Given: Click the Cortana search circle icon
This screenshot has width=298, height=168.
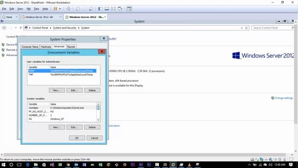Looking at the screenshot, I should [x=11, y=165].
